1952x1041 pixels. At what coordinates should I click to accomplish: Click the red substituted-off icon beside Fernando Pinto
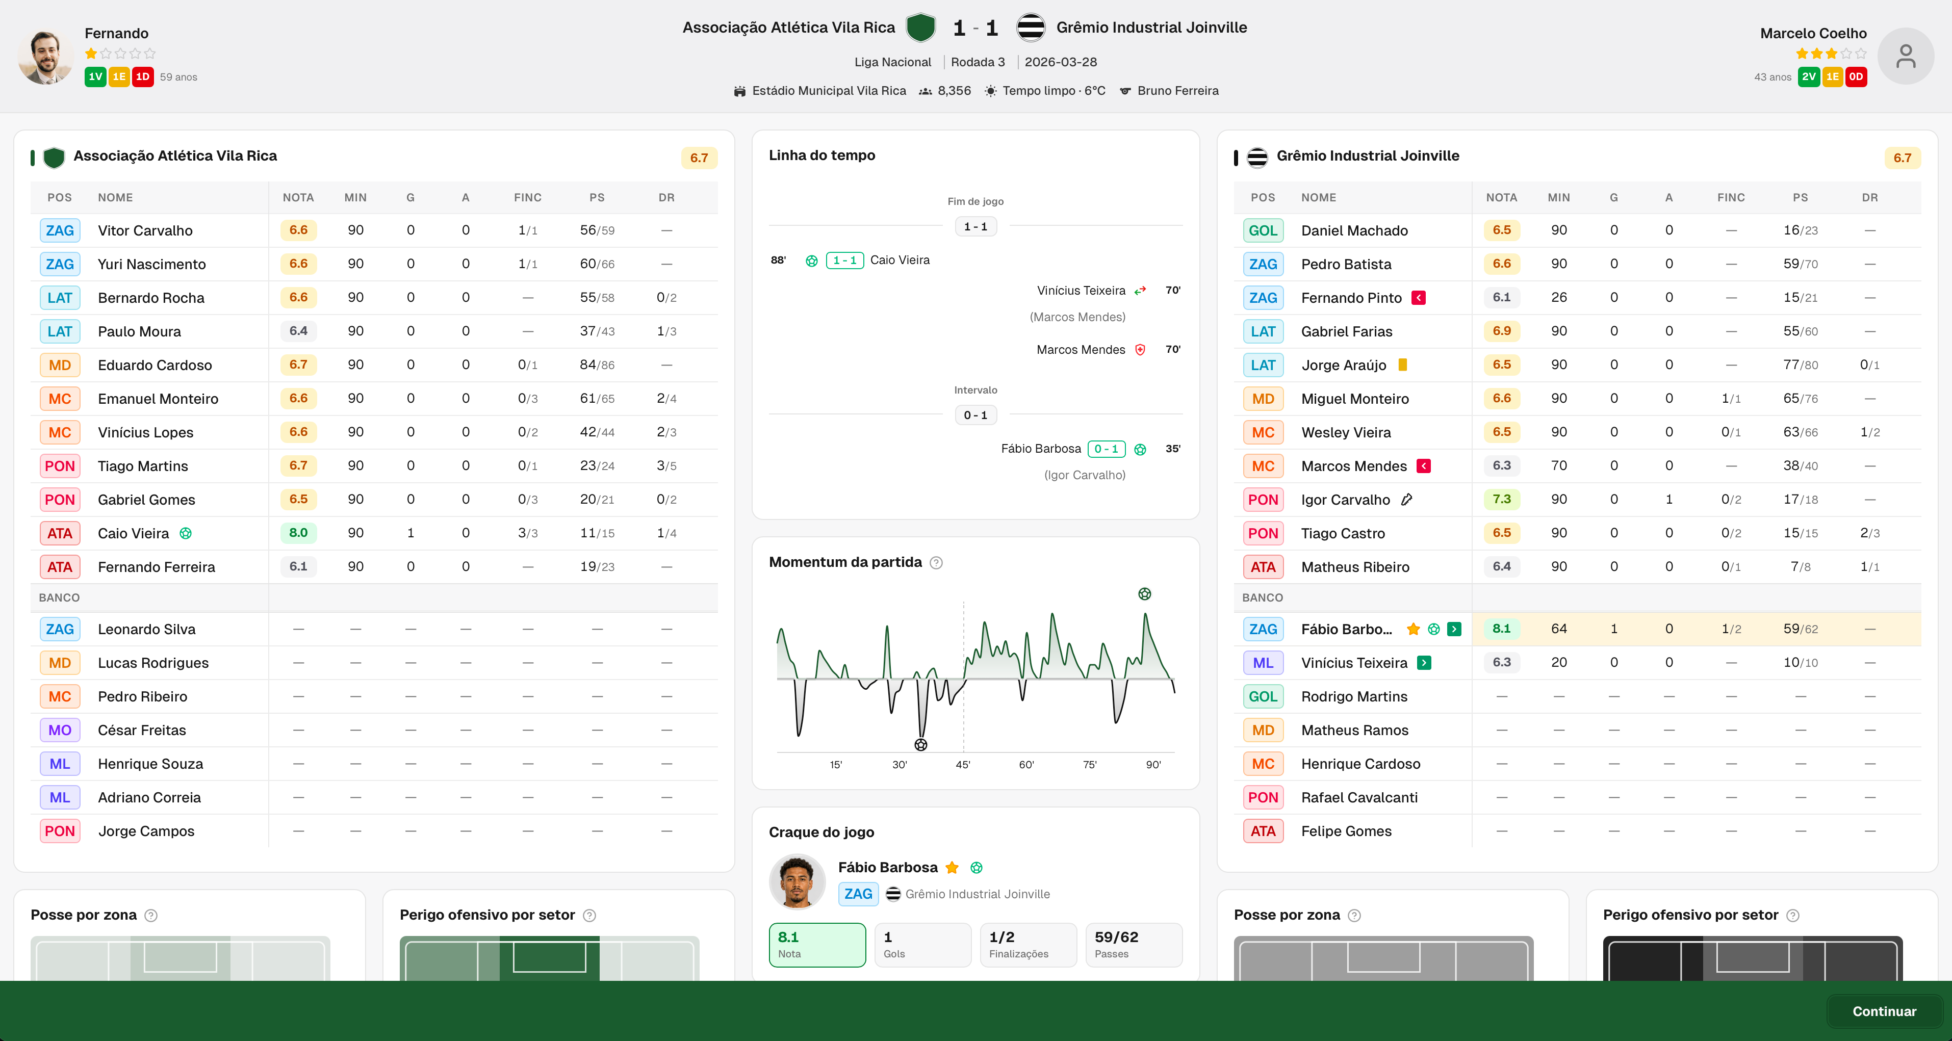click(x=1419, y=298)
